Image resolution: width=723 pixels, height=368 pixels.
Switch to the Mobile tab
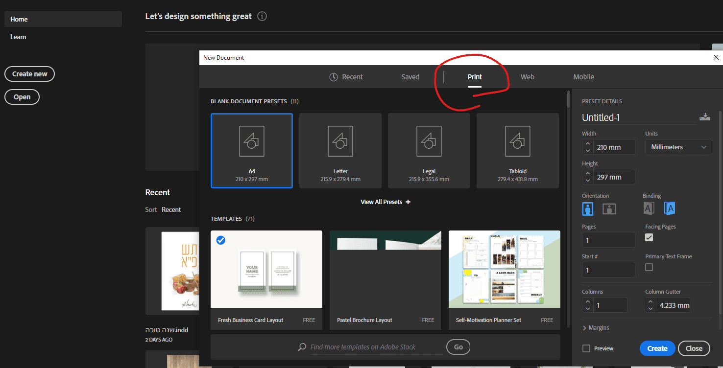584,77
